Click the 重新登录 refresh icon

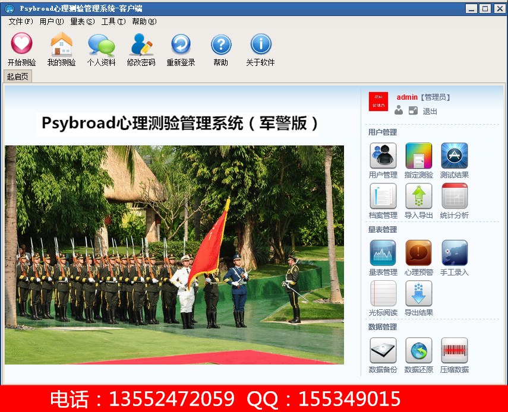tap(181, 44)
